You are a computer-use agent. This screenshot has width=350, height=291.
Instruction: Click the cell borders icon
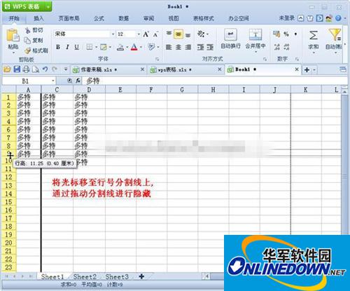[x=90, y=47]
